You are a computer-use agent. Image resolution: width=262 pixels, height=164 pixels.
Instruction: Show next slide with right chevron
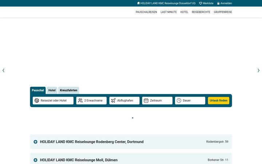tap(258, 70)
